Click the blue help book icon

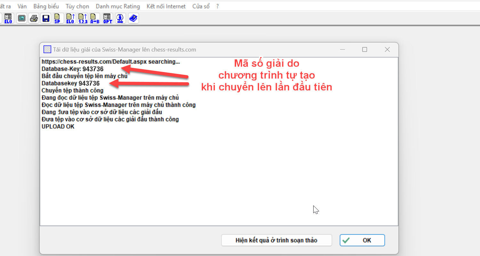point(133,18)
